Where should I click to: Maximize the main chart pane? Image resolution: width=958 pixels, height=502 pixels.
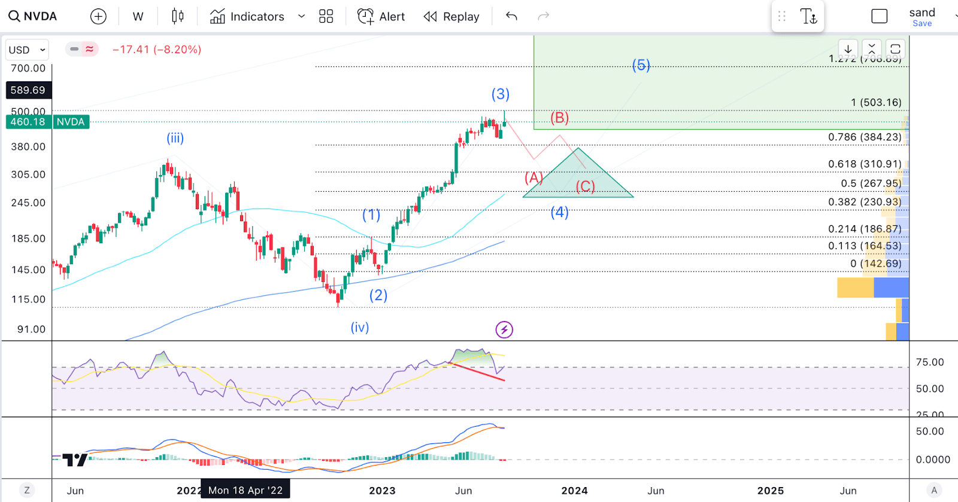[x=895, y=49]
